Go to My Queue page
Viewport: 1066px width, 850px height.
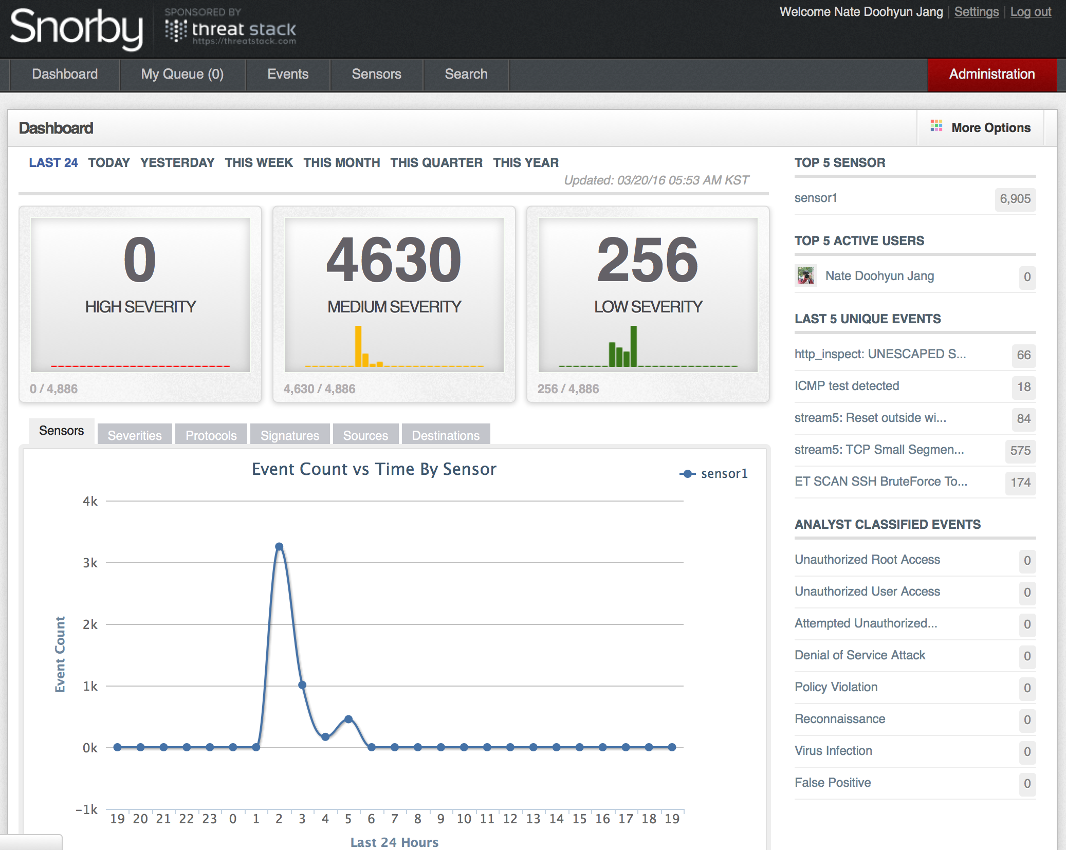tap(182, 75)
